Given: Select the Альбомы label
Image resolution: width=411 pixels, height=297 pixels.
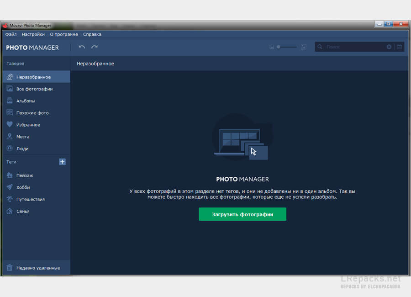Looking at the screenshot, I should point(26,101).
